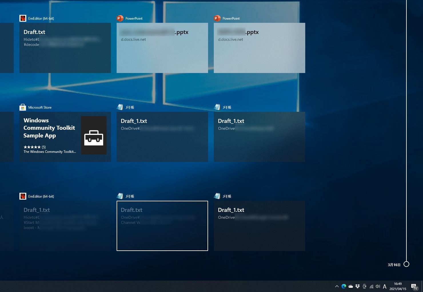Click the "Microsoft Store" app label
Viewport: 423px width, 292px height.
point(40,108)
